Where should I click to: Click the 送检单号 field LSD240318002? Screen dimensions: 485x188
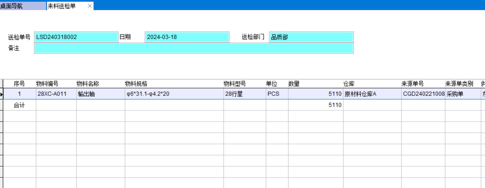pos(76,37)
